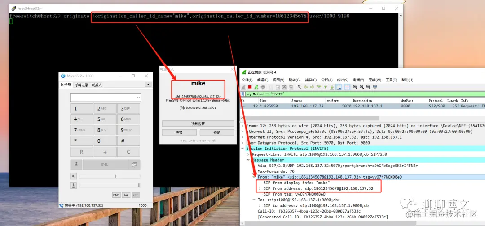The image size is (485, 226).
Task: Go forward in Wireshark packet history
Action: tap(313, 87)
